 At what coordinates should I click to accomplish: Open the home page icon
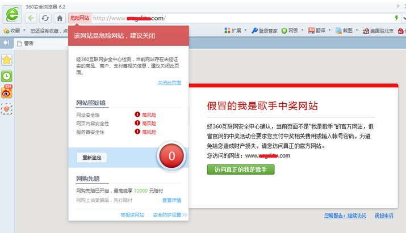[60, 18]
